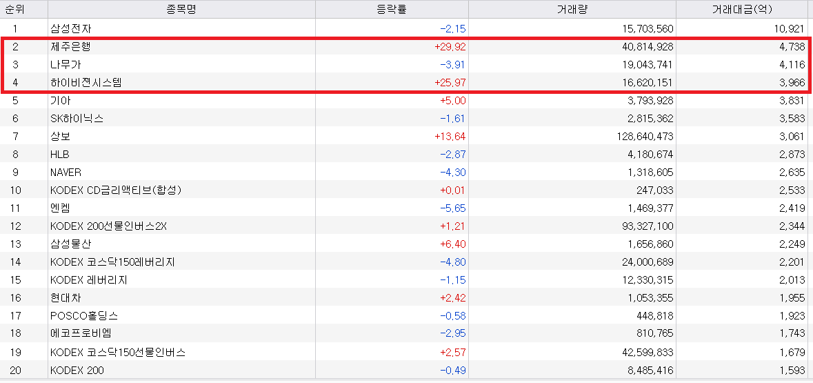Select KODEX 코스닥150레버리지 name
This screenshot has height=383, width=813.
click(x=112, y=263)
